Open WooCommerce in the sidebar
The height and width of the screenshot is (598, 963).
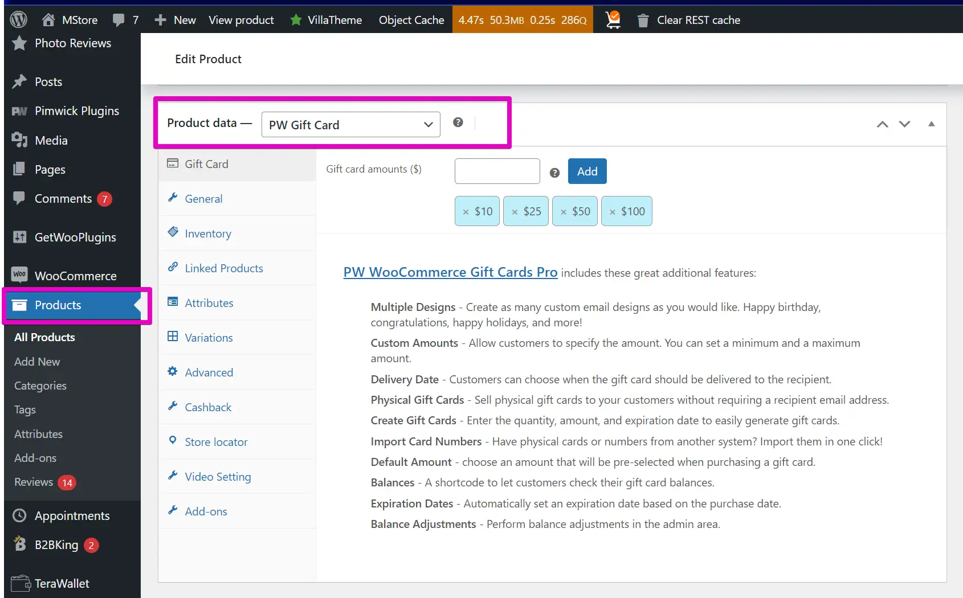coord(75,276)
